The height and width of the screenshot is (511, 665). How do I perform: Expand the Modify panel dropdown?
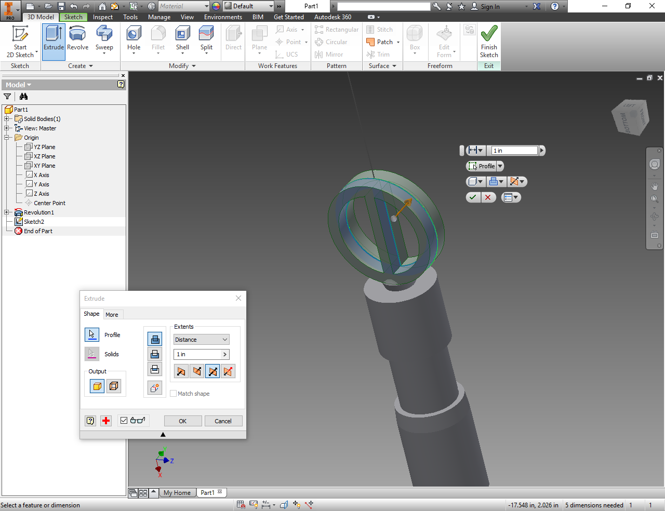coord(182,66)
